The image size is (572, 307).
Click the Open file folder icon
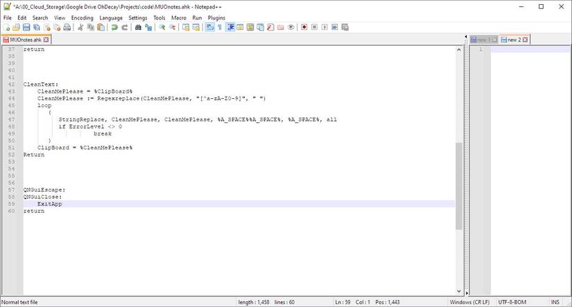click(17, 27)
